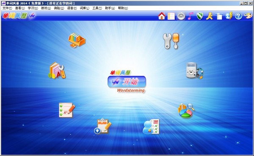This screenshot has width=254, height=156.
Task: Open the wrench and screwdriver tools icon
Action: 171,41
